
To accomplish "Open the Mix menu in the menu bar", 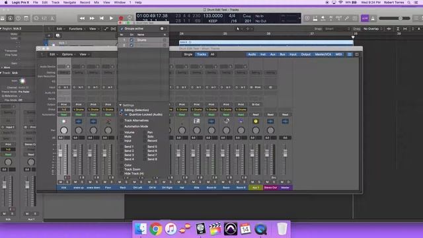I will [x=96, y=3].
